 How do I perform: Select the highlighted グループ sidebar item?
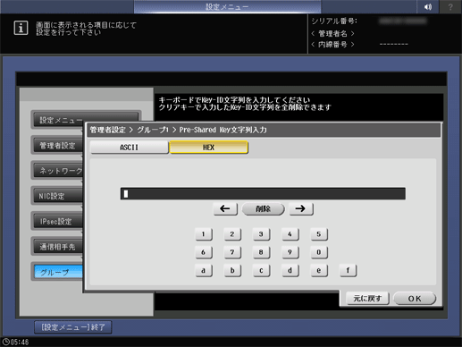[x=58, y=272]
